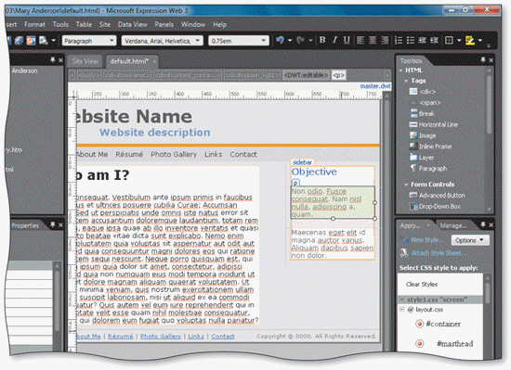Align text left
The image size is (511, 370).
(x=360, y=40)
